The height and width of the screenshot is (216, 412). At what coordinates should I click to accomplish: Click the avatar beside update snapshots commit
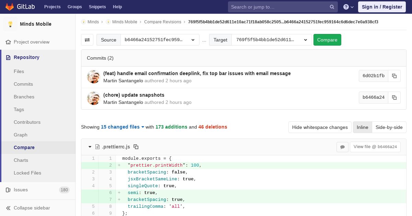93,98
